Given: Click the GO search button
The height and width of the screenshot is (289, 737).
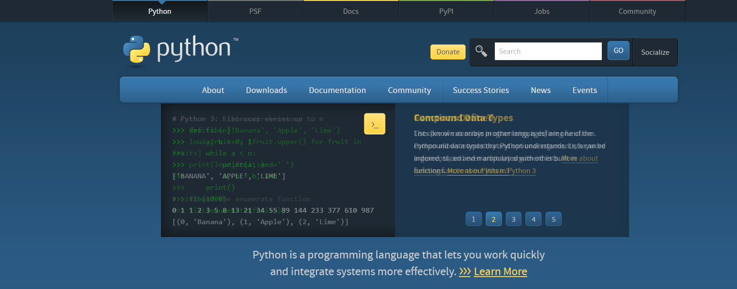Looking at the screenshot, I should pyautogui.click(x=619, y=51).
